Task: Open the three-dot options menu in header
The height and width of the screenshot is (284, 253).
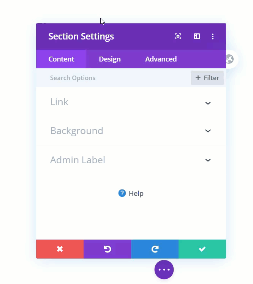Action: (x=213, y=36)
